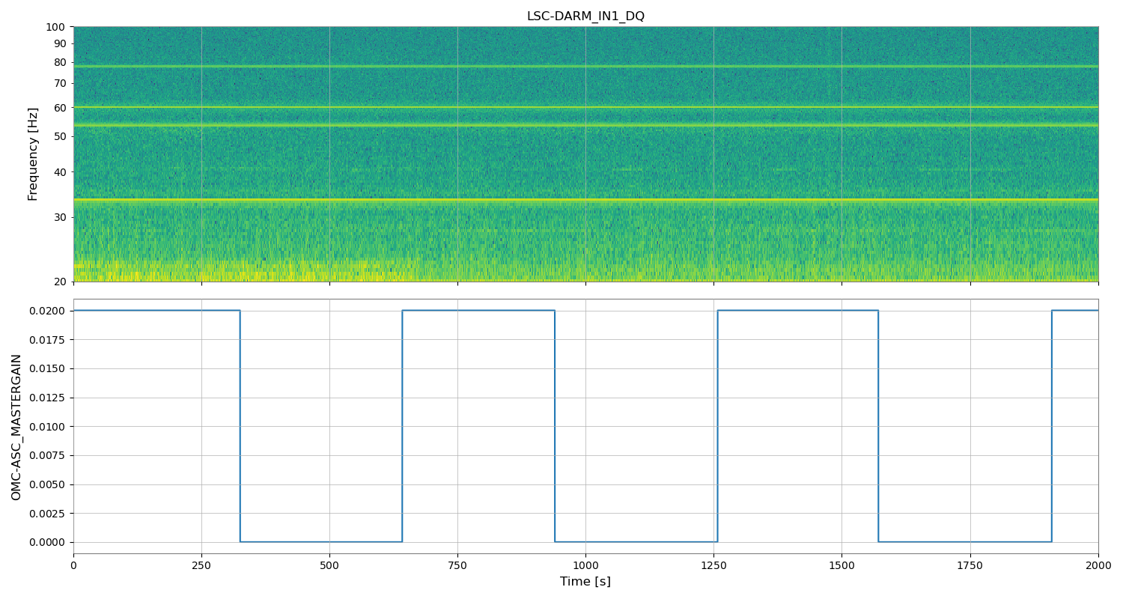Click the yellow noise patch near 20 Hz

pyautogui.click(x=225, y=271)
